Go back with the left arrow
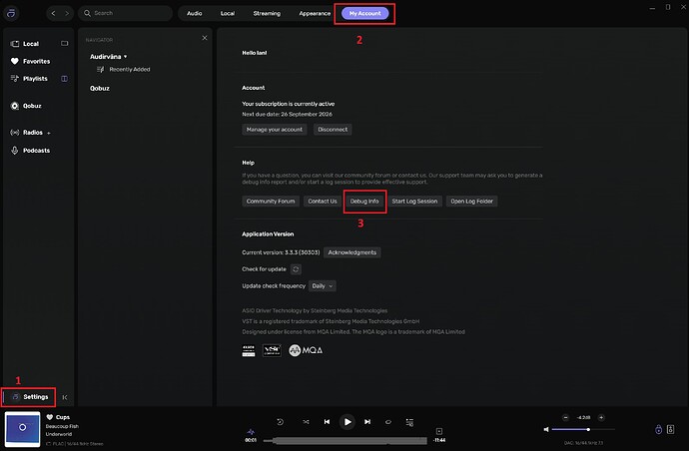This screenshot has height=451, width=689. [53, 13]
